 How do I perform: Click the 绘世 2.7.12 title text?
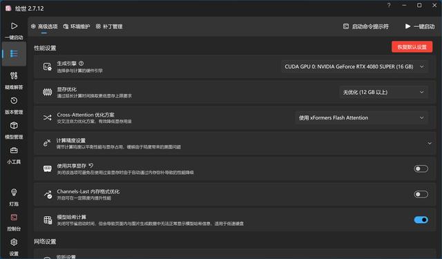[x=29, y=8]
